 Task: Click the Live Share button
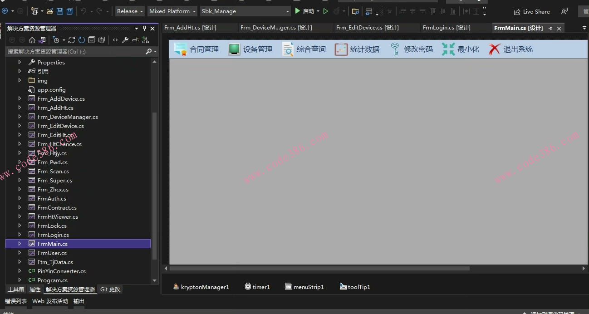532,11
